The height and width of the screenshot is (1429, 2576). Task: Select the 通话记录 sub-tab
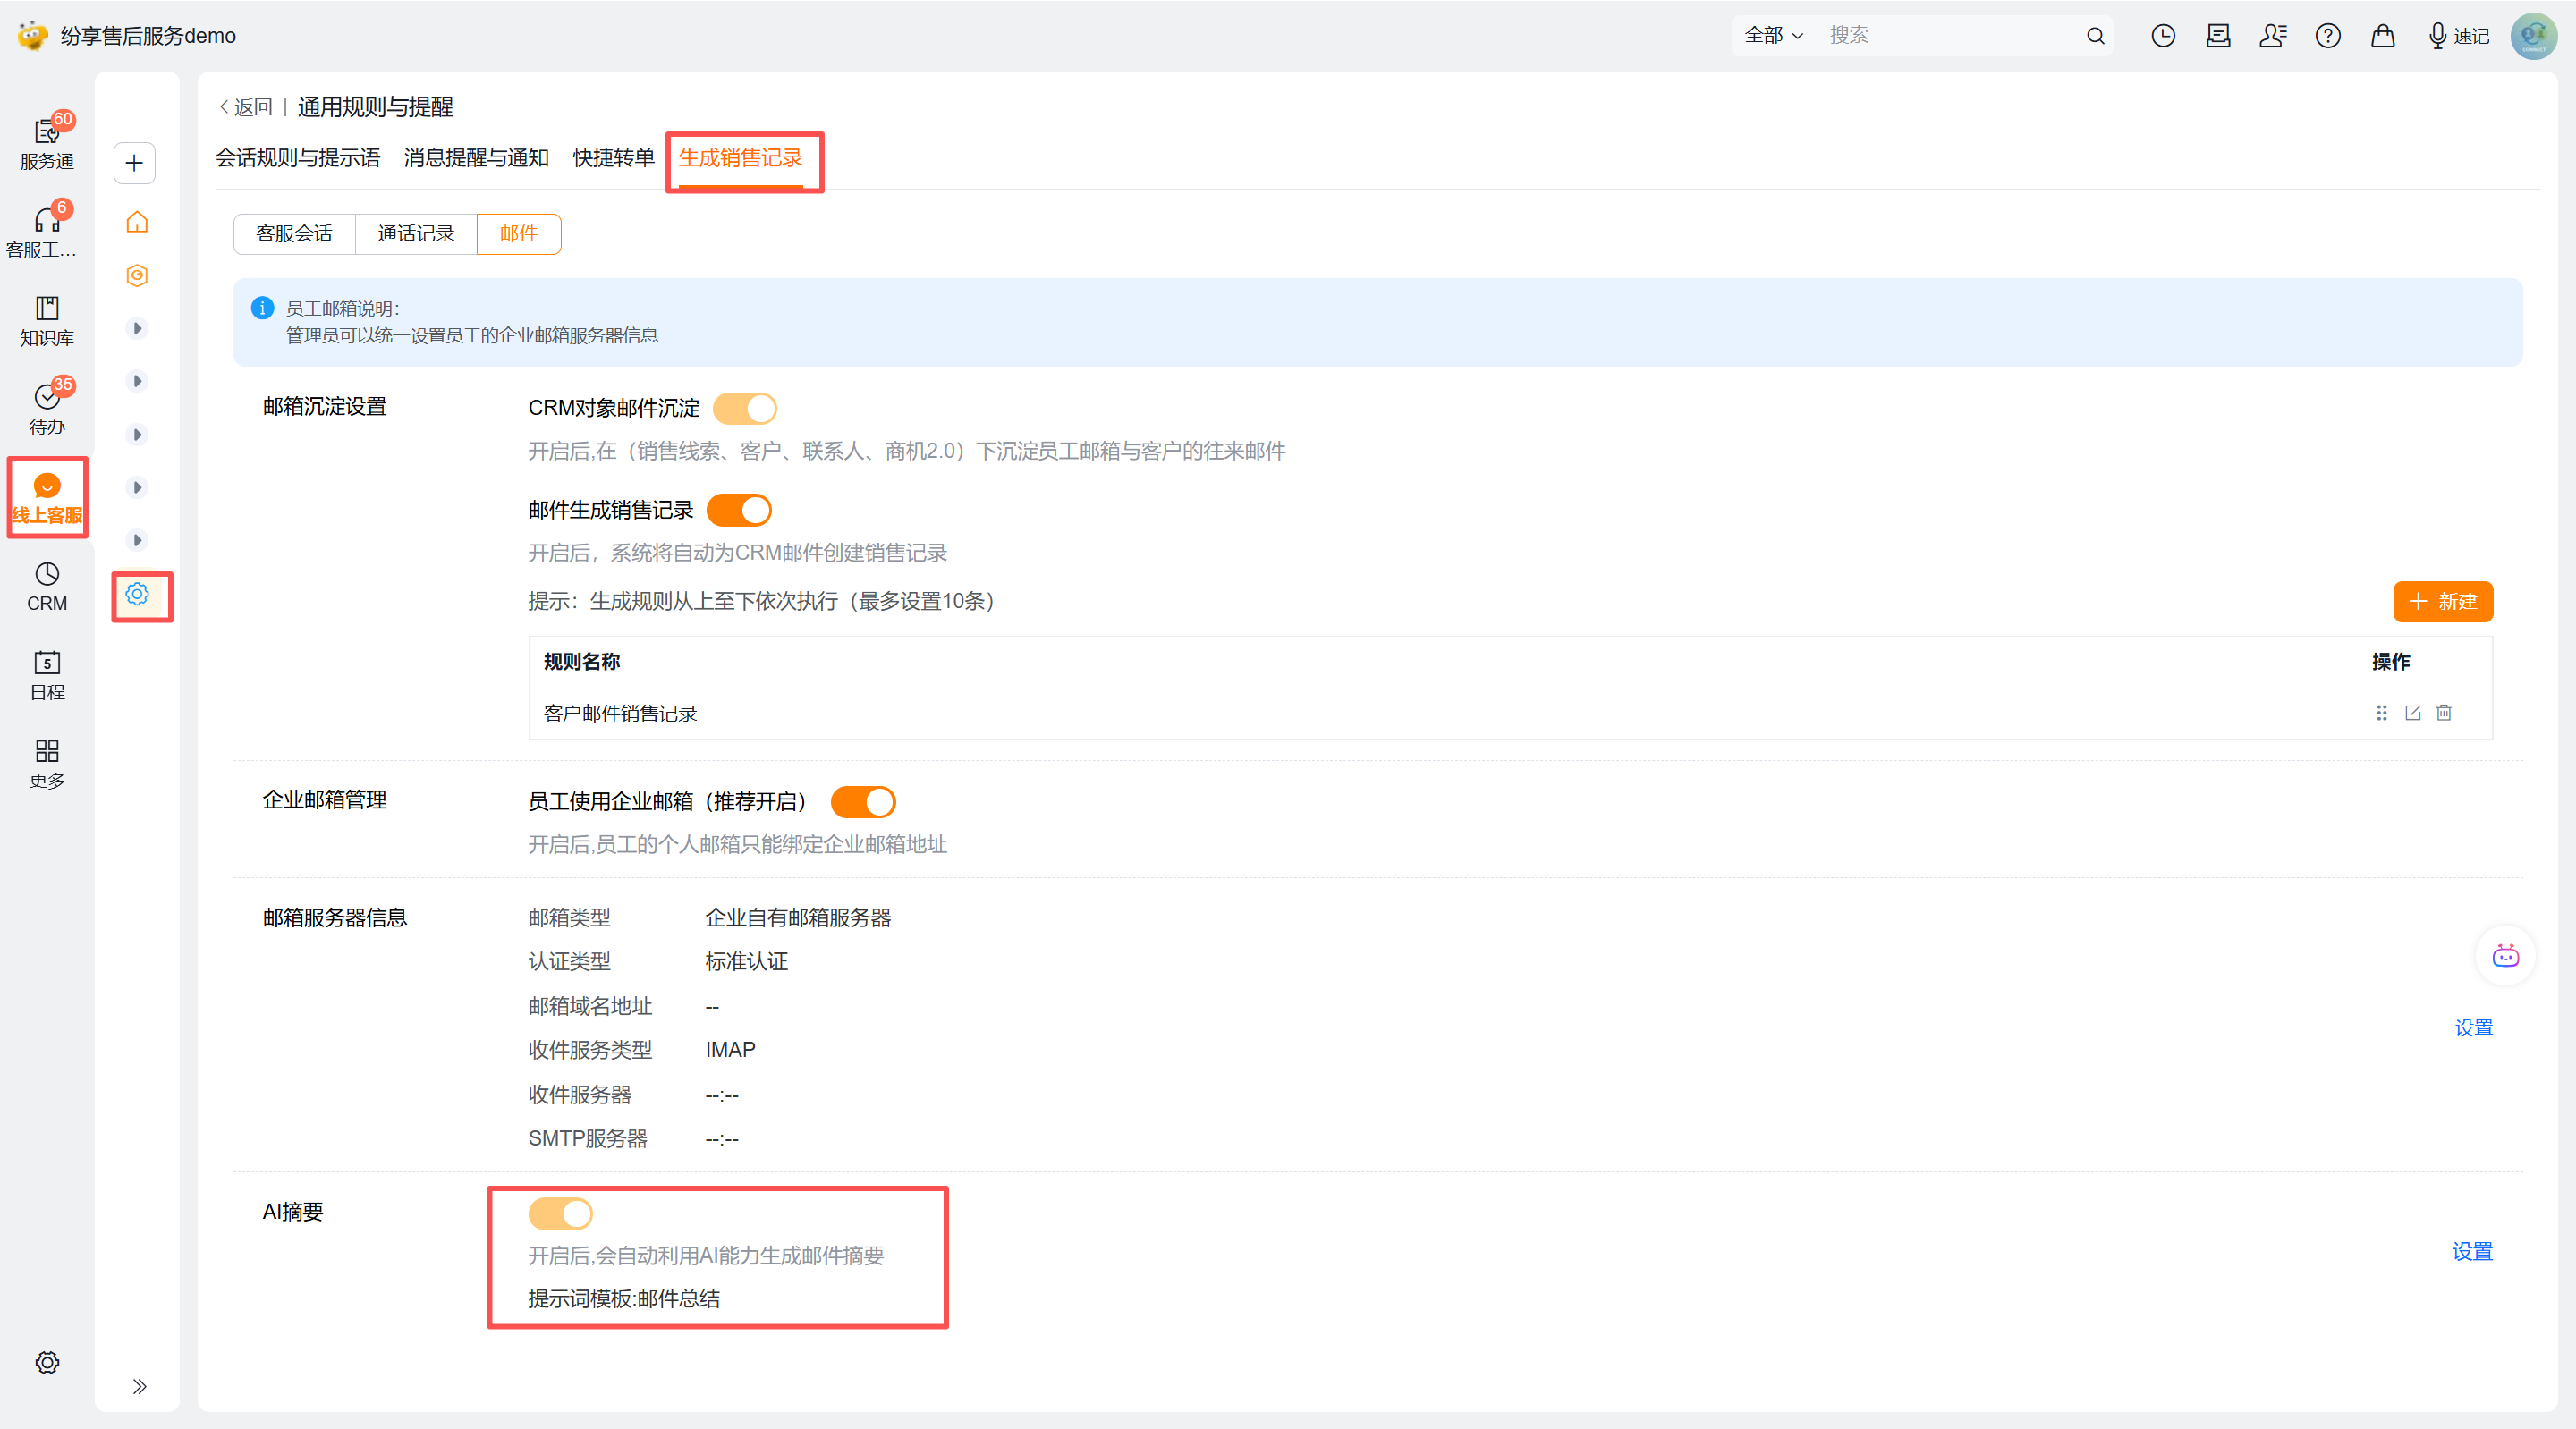(x=415, y=234)
